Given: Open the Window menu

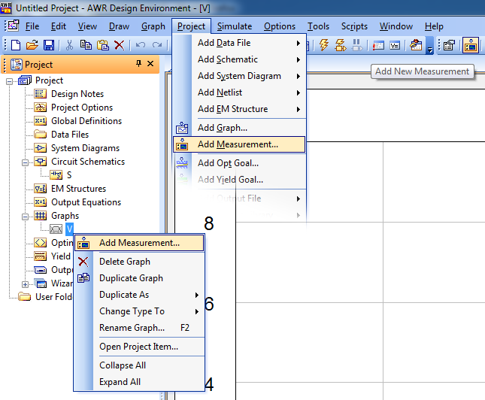Looking at the screenshot, I should pos(396,26).
